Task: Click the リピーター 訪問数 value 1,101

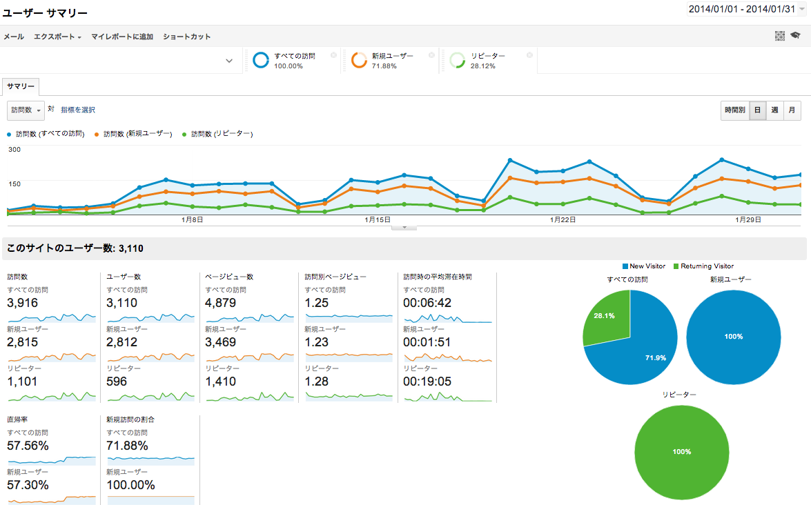Action: click(x=21, y=382)
